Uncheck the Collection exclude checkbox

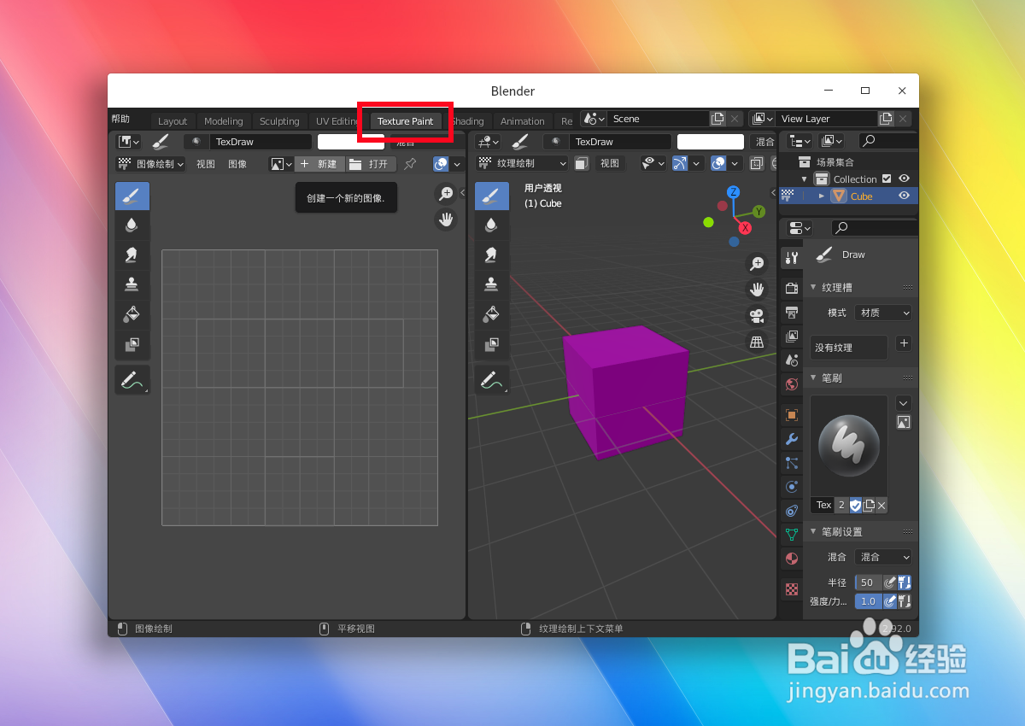[887, 179]
